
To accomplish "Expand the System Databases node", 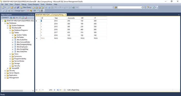I will point(8,26).
